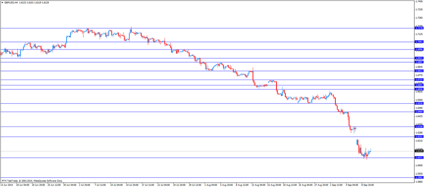Screen dimensions: 424x187
Task: Select the 1.6535 horizontal level price tag
Action: [x=418, y=104]
